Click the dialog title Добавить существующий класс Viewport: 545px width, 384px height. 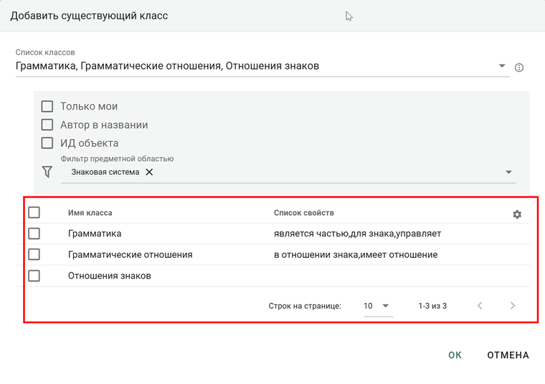pyautogui.click(x=89, y=16)
